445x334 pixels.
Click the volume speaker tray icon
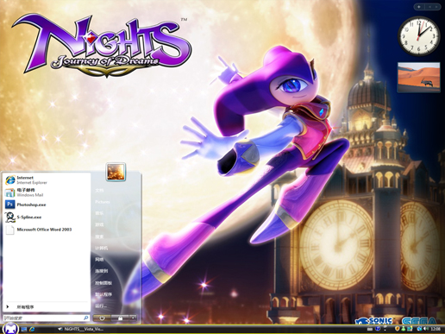coord(427,329)
